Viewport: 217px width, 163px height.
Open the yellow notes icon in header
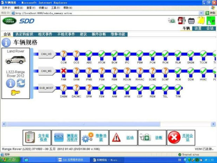(201, 21)
